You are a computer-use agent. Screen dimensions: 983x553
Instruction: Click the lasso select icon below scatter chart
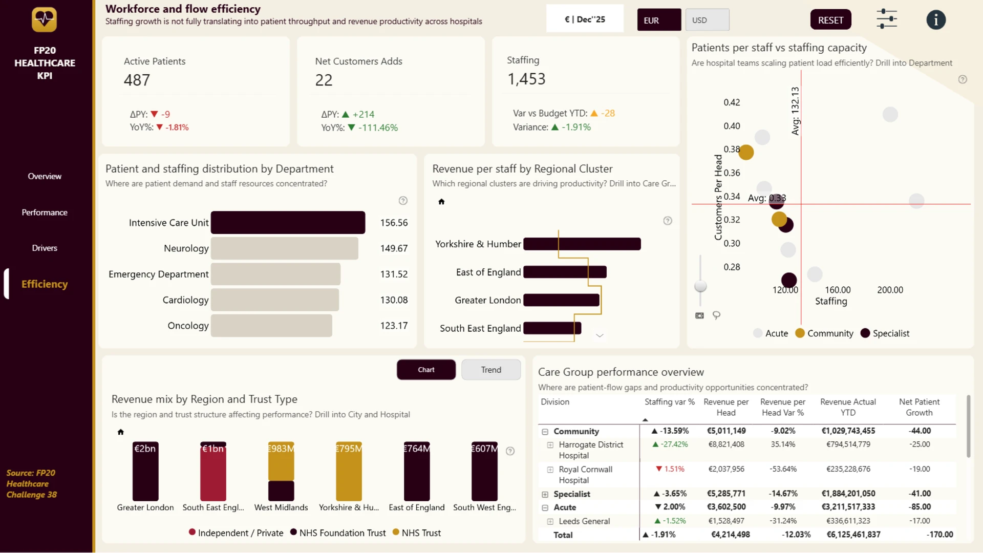pos(716,315)
